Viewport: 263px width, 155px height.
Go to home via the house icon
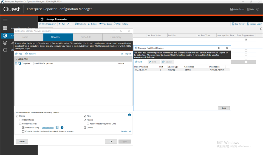pos(42,19)
